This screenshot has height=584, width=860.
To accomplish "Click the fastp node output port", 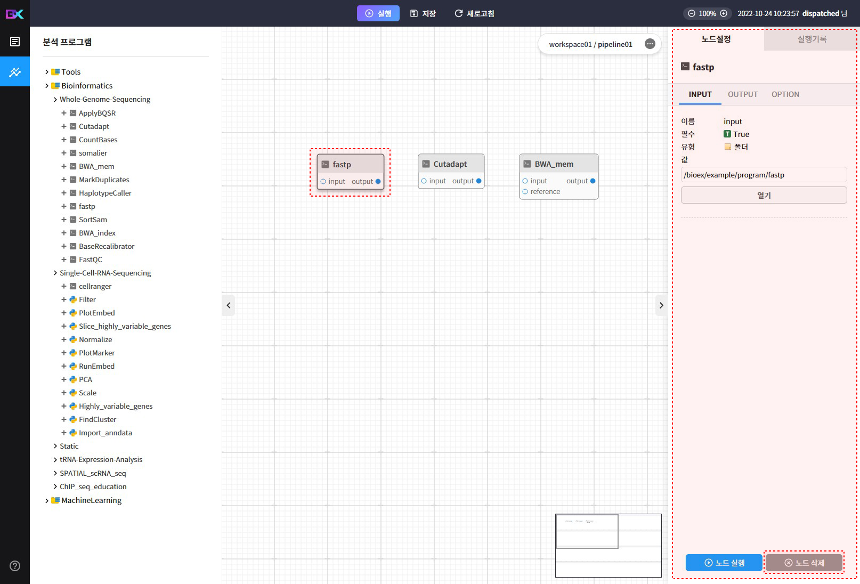I will (378, 182).
